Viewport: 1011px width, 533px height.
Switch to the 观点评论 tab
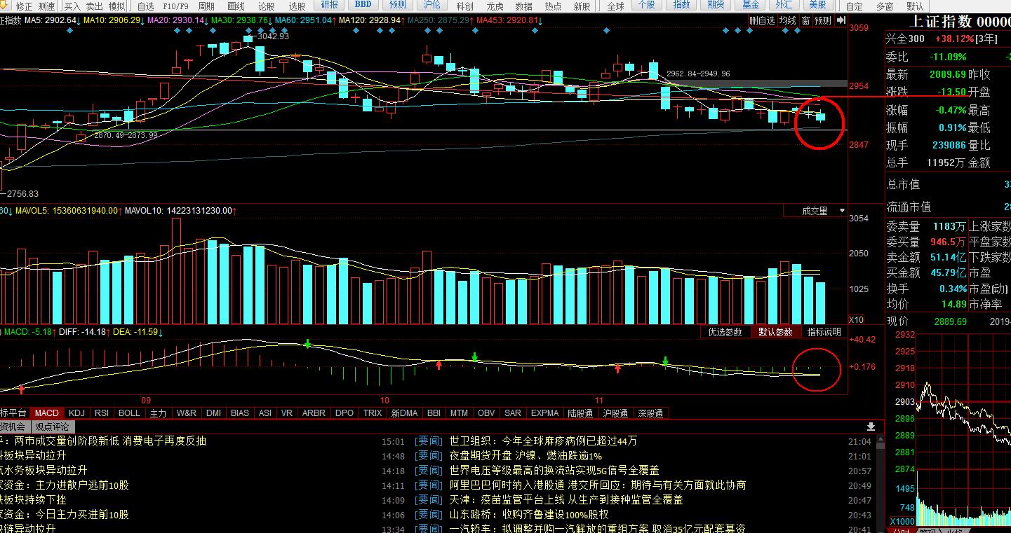coord(53,427)
